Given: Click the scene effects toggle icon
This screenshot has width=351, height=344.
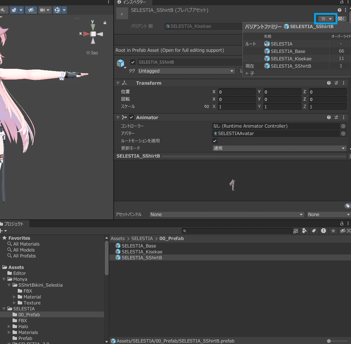Looking at the screenshot, I should coord(14,10).
